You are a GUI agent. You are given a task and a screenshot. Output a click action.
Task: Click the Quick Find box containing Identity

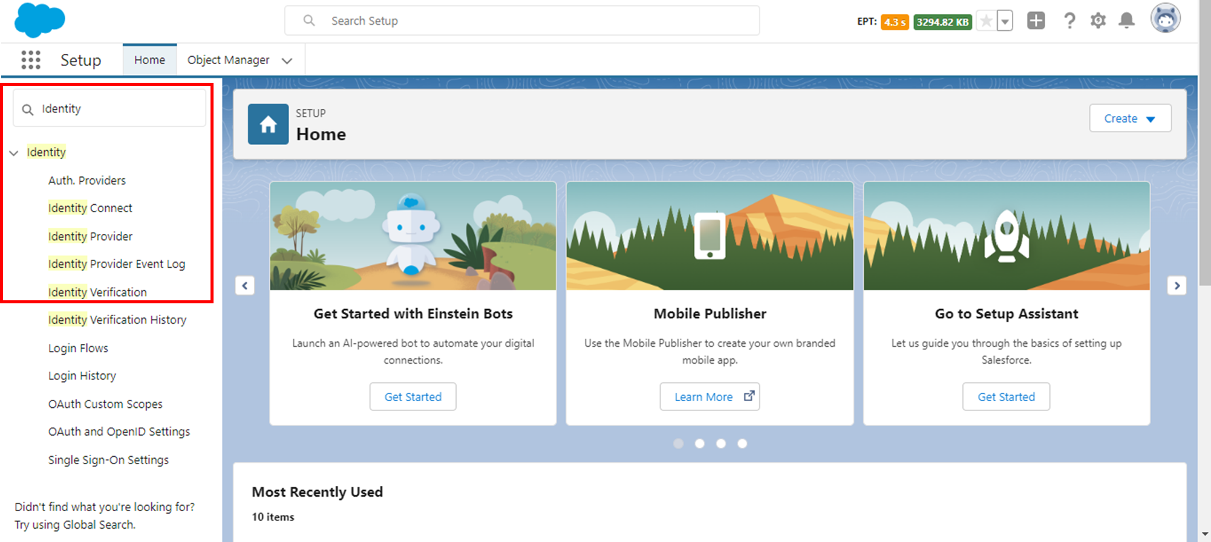pos(109,109)
